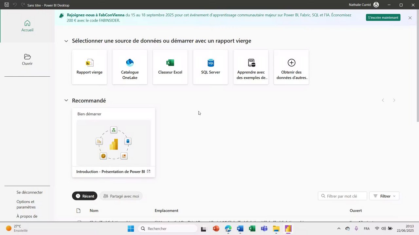Focus the Filtrer par mot clé field

342,196
